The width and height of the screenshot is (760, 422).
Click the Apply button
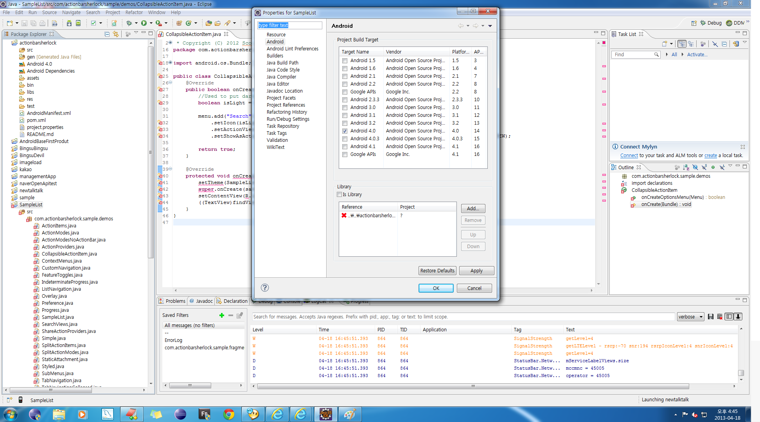476,270
